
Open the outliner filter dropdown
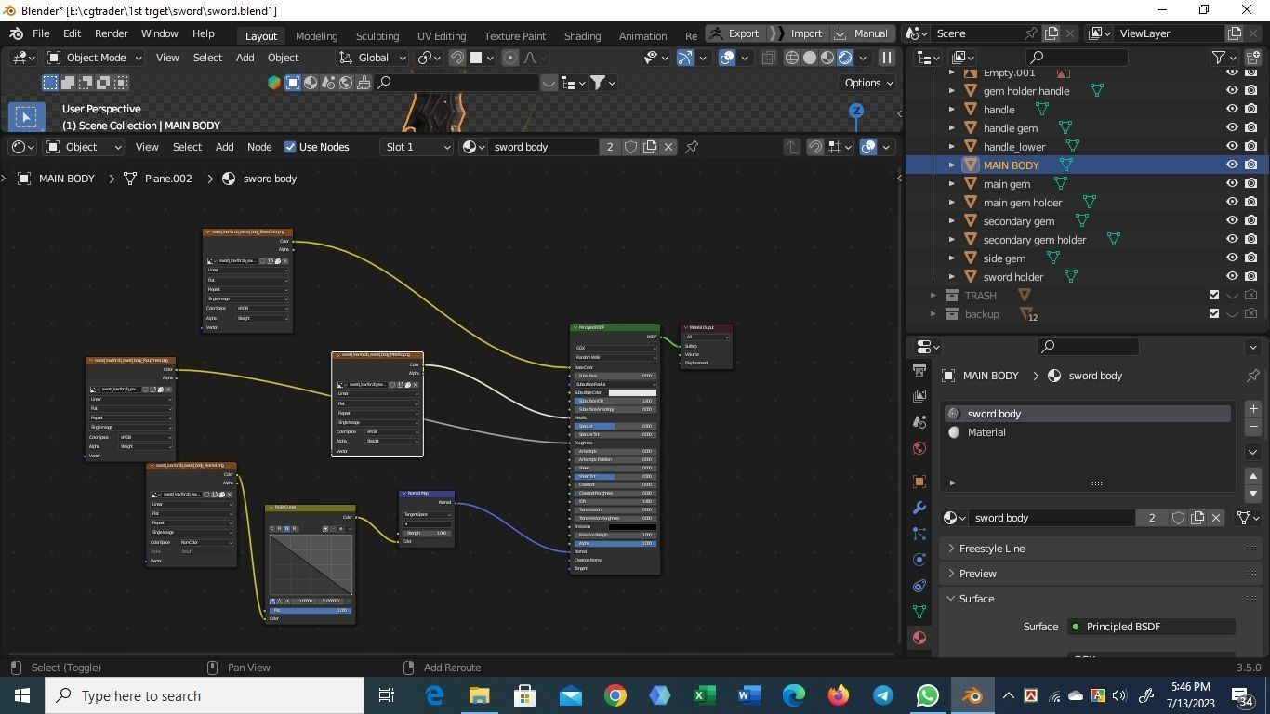click(x=1223, y=58)
